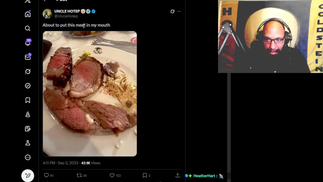Open the Search magnifier in the sidebar
The image size is (323, 182).
tap(28, 29)
